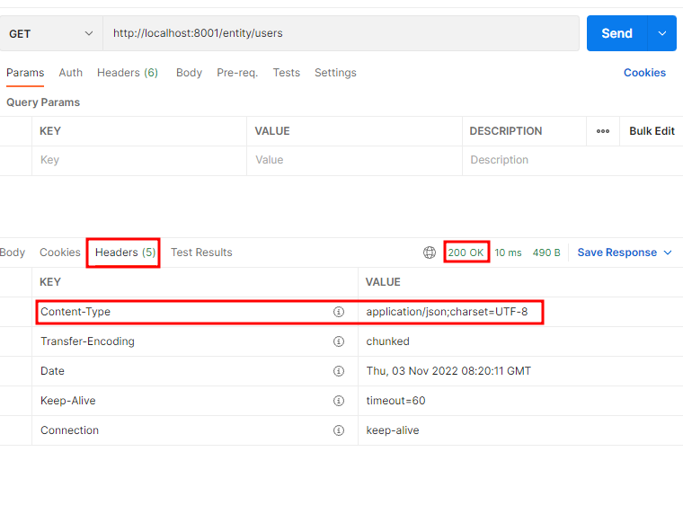Image resolution: width=683 pixels, height=505 pixels.
Task: Open query params column options menu
Action: 603,131
